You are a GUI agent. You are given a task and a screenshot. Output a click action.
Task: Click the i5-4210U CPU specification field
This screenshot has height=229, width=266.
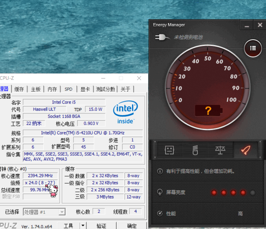click(x=83, y=133)
